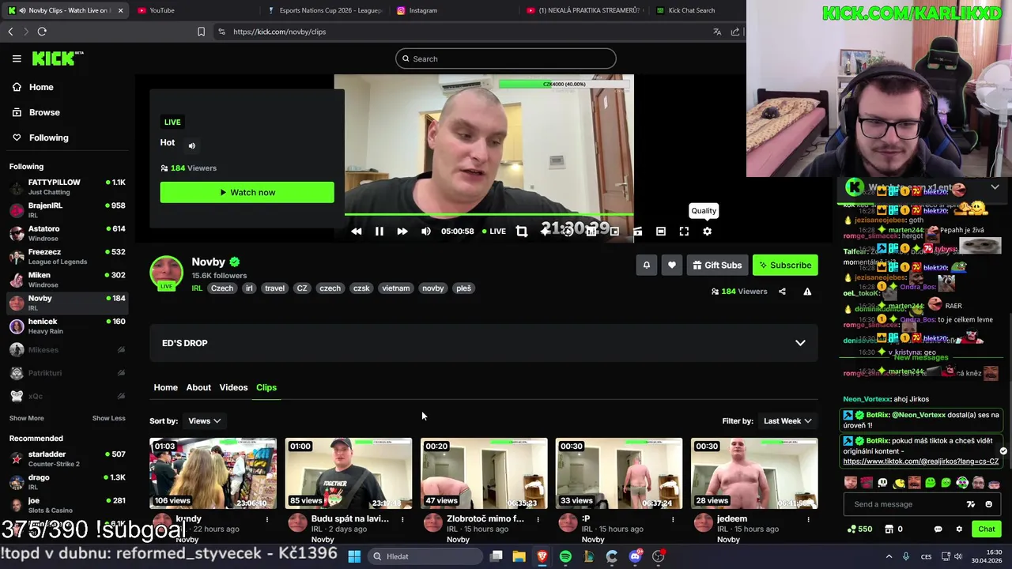Image resolution: width=1012 pixels, height=569 pixels.
Task: Open henicek channel in Following list
Action: pyautogui.click(x=68, y=326)
